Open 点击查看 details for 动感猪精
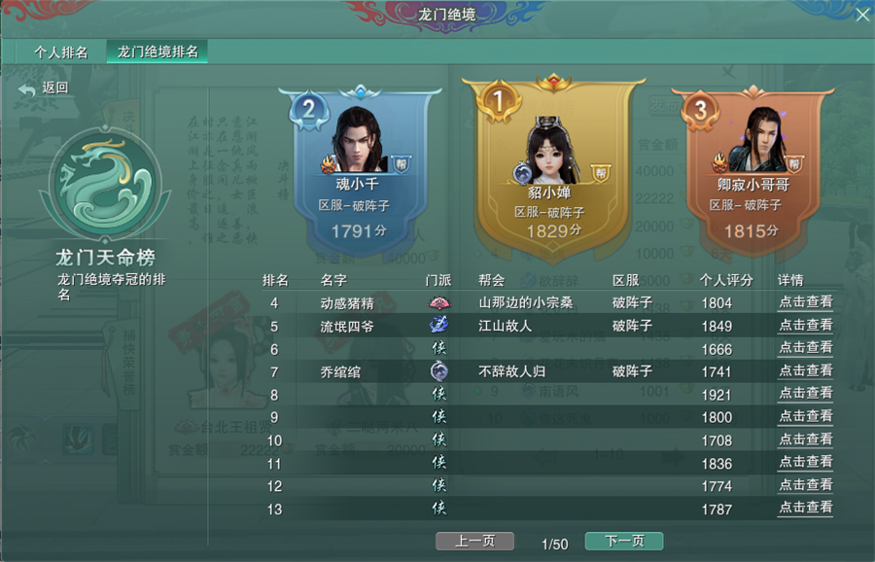This screenshot has height=562, width=875. click(805, 303)
